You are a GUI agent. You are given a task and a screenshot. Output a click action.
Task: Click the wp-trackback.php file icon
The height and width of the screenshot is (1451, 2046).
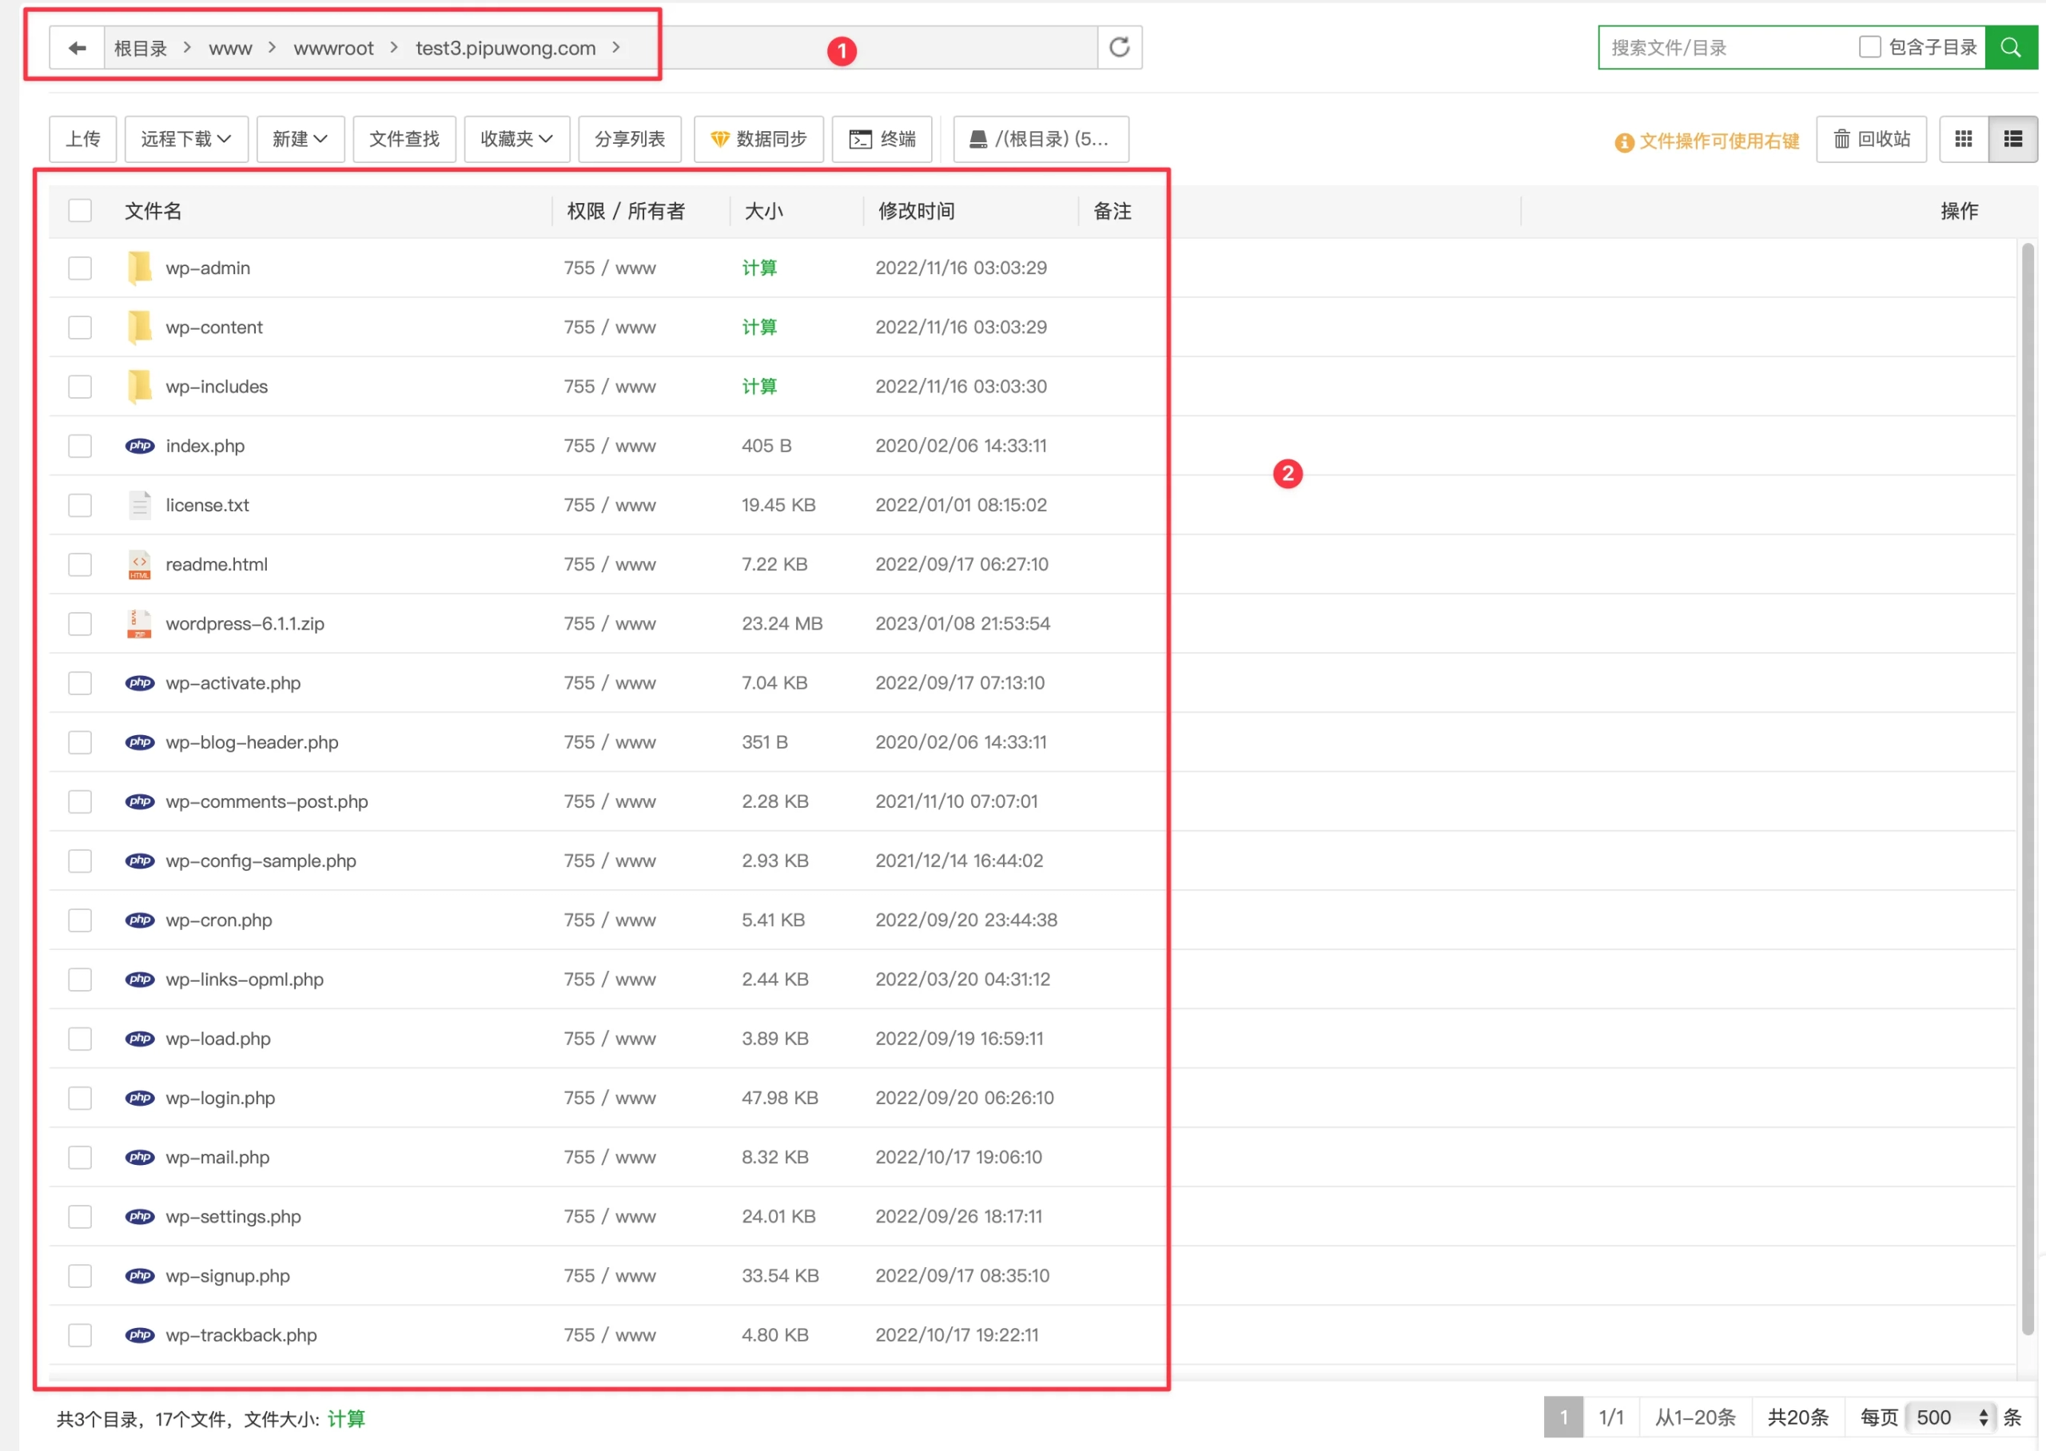(x=139, y=1335)
